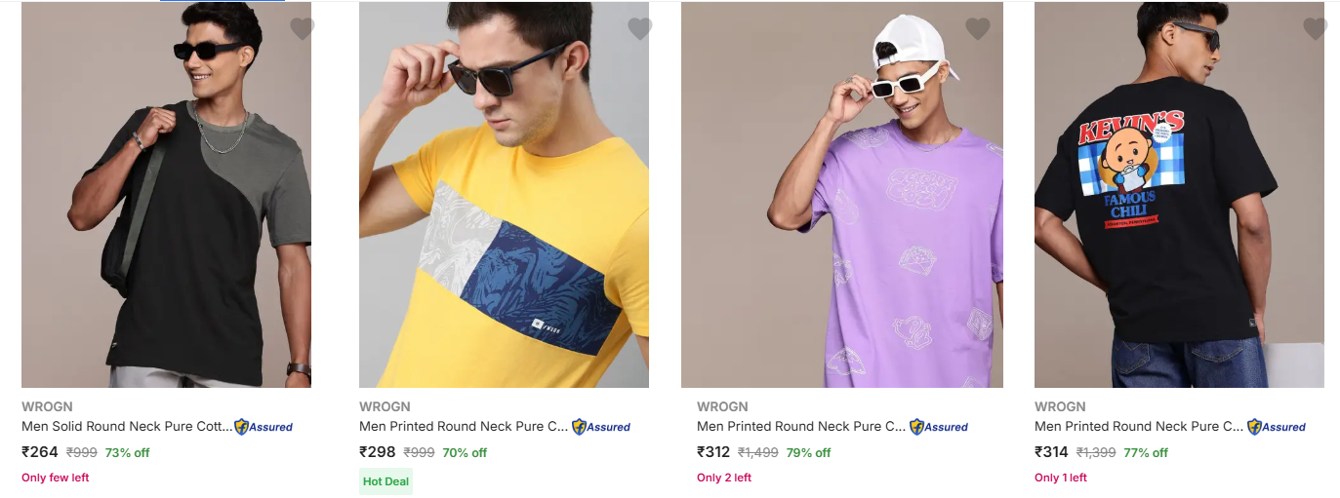Open black and grey solid t-shirt image
This screenshot has height=498, width=1340.
pos(166,195)
